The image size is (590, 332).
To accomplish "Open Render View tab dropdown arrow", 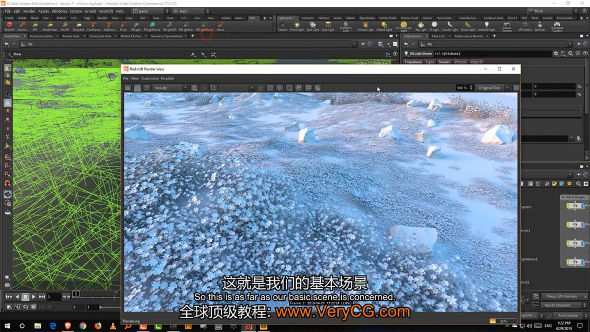I will pyautogui.click(x=84, y=36).
